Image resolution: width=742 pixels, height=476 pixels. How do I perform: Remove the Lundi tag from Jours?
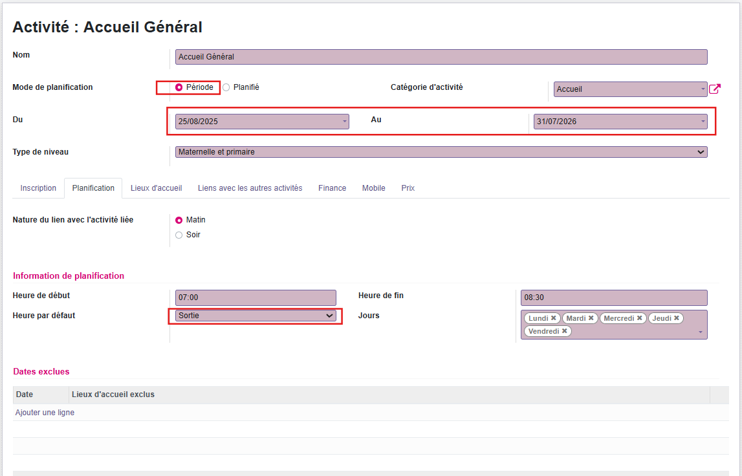pos(554,318)
